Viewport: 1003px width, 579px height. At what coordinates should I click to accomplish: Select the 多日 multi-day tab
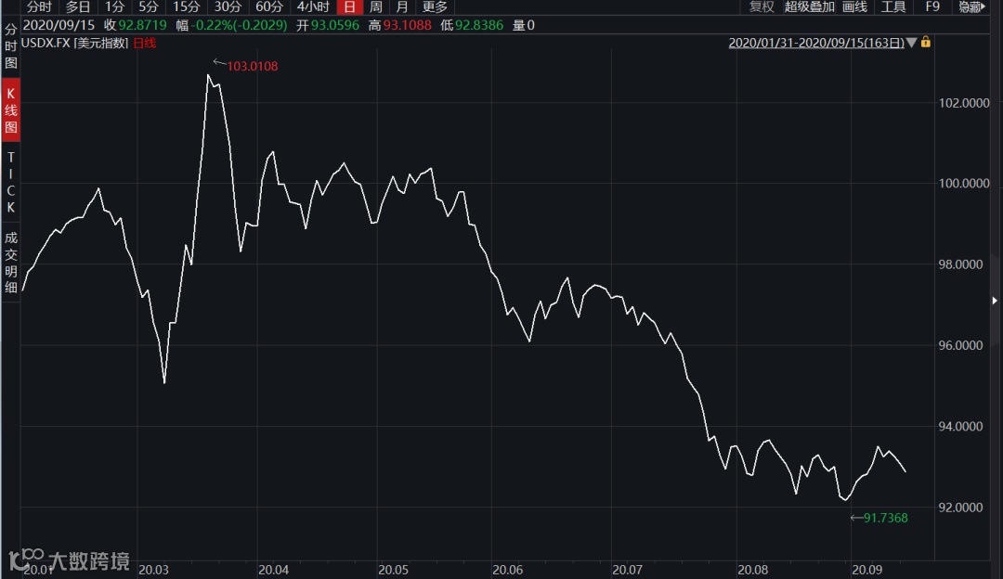(x=78, y=7)
